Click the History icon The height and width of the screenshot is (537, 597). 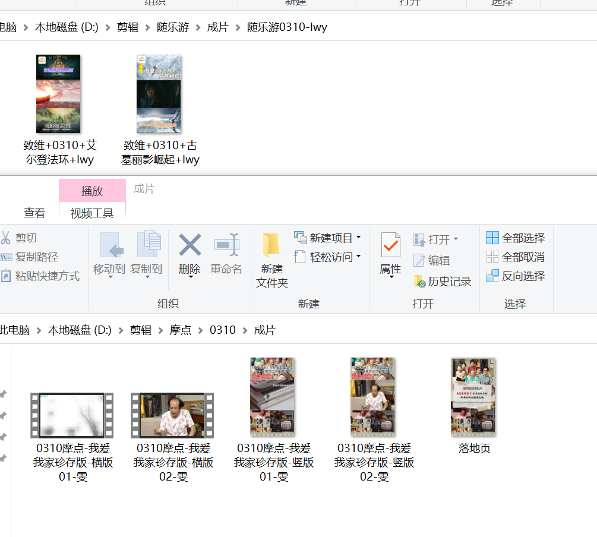(419, 282)
